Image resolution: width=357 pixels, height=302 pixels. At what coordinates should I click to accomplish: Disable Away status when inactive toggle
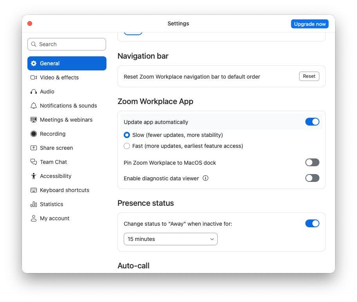(312, 223)
